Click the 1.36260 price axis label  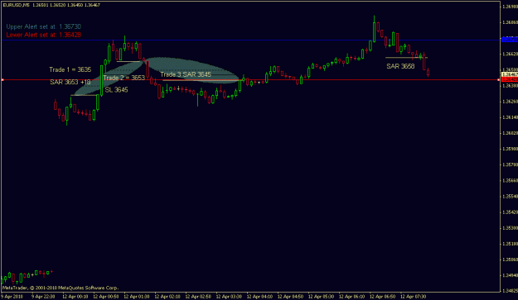click(x=510, y=102)
